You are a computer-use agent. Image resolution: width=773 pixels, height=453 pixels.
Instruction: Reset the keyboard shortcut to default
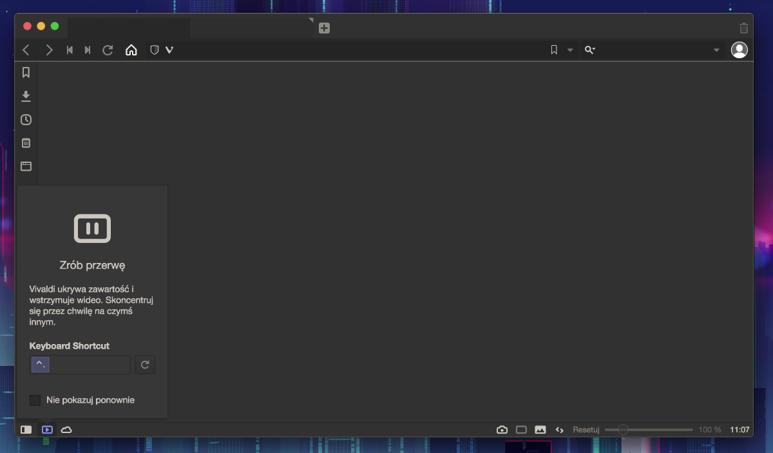[x=145, y=365]
